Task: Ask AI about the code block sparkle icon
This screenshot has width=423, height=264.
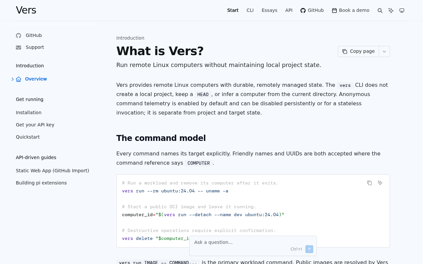Action: (x=380, y=183)
